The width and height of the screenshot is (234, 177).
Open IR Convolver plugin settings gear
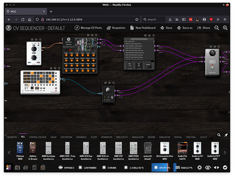(149, 35)
